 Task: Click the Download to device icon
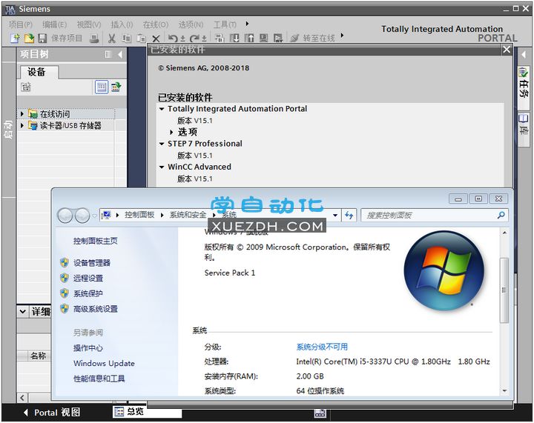point(234,38)
